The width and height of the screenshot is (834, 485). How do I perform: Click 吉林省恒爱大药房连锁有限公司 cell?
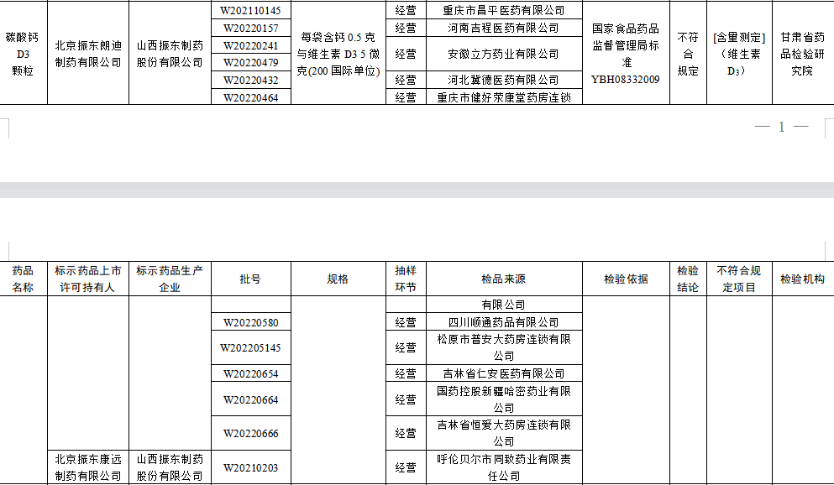504,434
